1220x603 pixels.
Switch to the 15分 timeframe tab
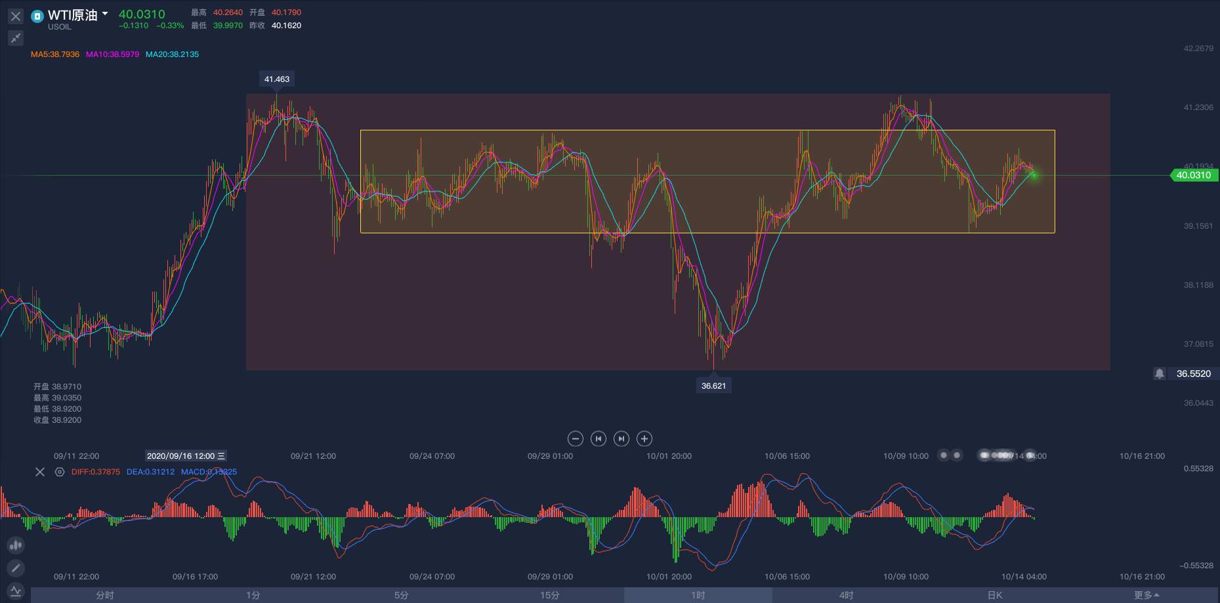point(550,595)
